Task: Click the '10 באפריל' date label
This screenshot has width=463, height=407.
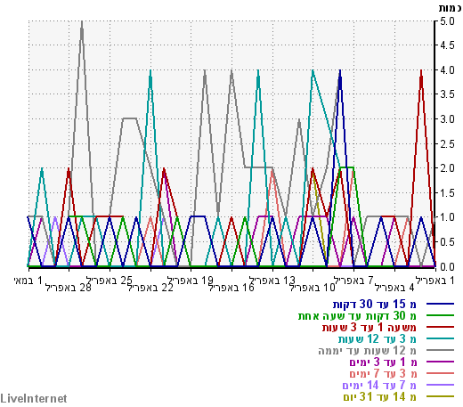Action: click(x=313, y=288)
